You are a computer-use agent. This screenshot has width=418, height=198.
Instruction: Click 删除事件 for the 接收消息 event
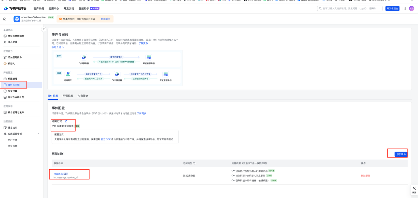365,176
